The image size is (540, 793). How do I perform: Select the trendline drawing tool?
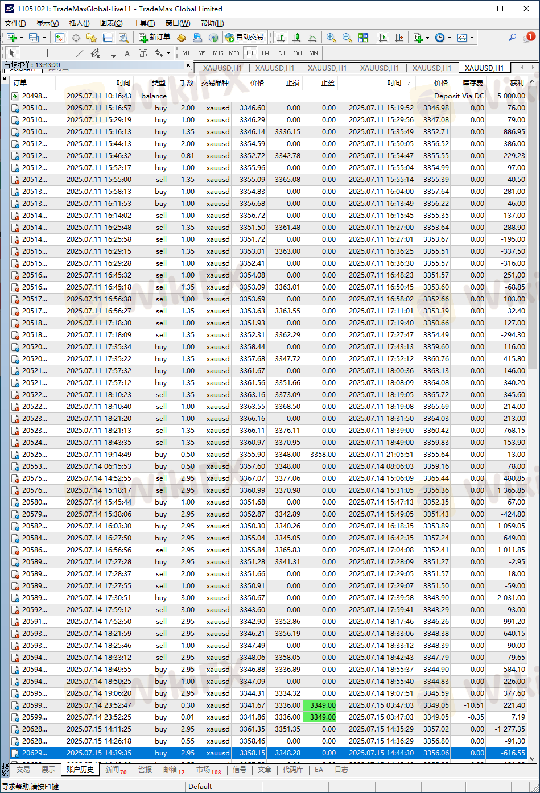click(80, 53)
